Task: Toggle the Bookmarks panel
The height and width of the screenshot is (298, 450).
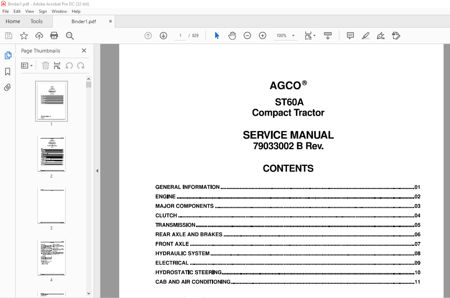Action: (8, 72)
